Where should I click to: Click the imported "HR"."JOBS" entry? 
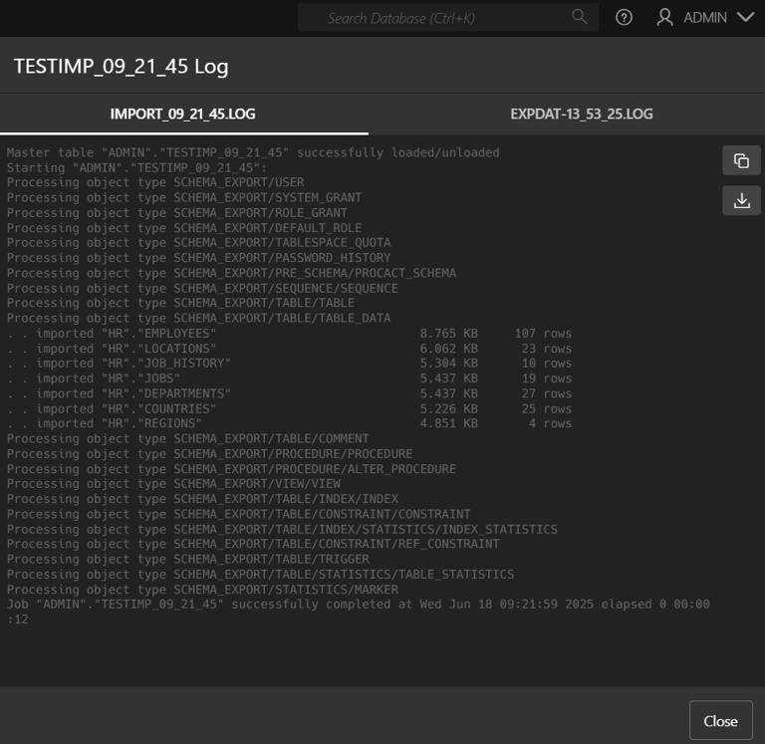(289, 378)
